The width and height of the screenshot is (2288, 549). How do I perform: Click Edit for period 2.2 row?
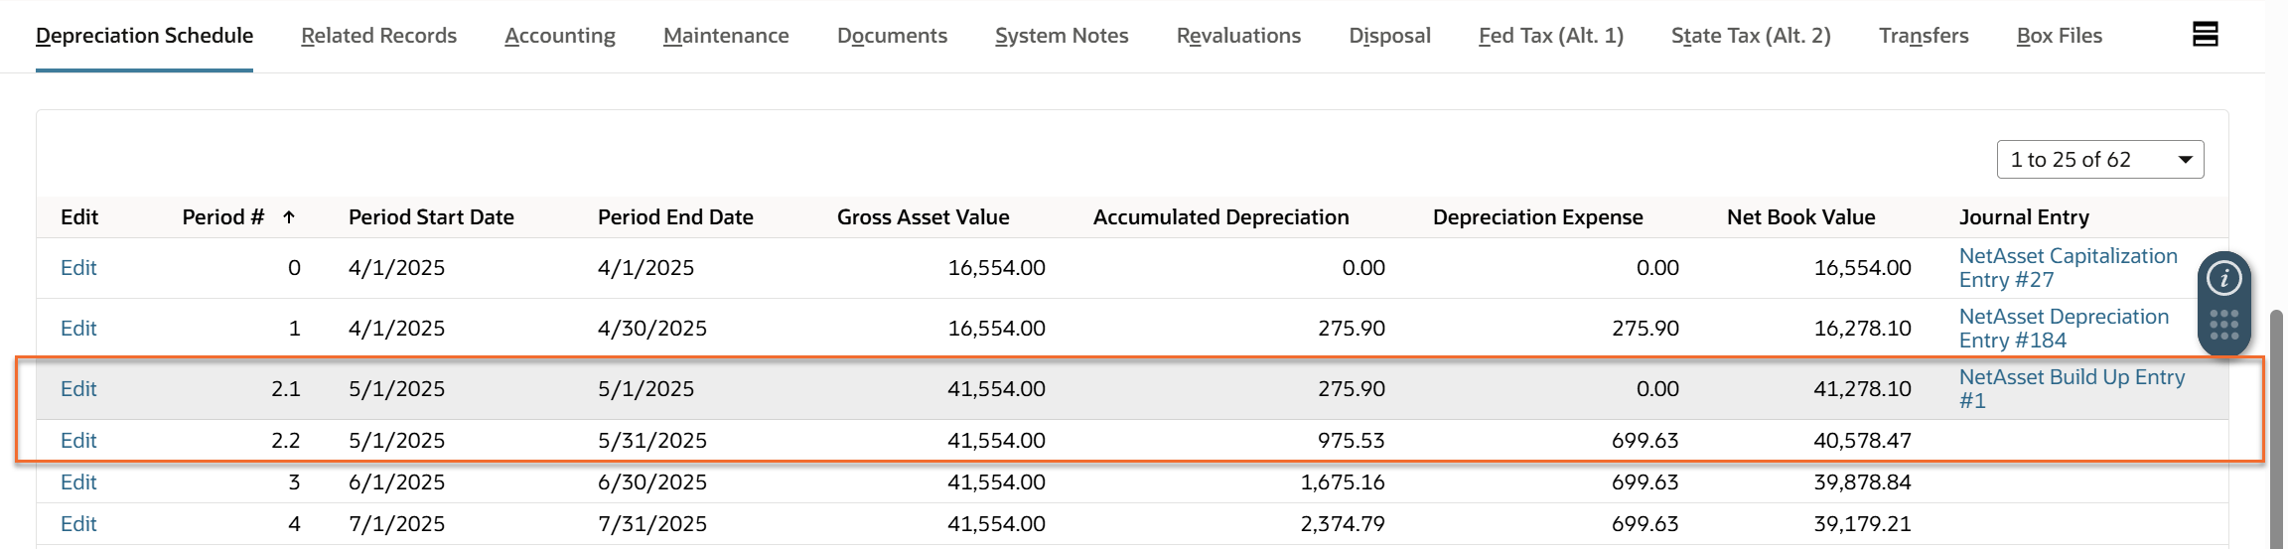tap(78, 441)
